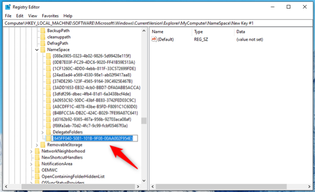315x192 pixels.
Task: Click the NotificationArea folder icon
Action: tap(37, 164)
